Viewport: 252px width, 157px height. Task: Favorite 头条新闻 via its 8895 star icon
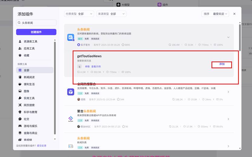pos(123,45)
